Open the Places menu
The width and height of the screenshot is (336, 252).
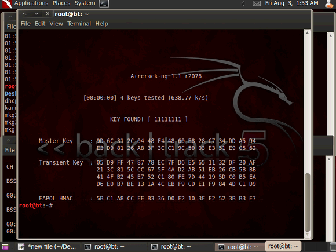pos(61,3)
